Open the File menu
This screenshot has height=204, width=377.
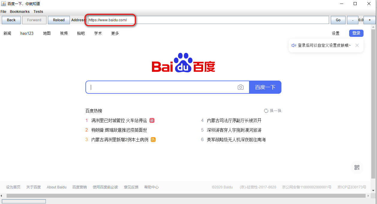tap(3, 12)
